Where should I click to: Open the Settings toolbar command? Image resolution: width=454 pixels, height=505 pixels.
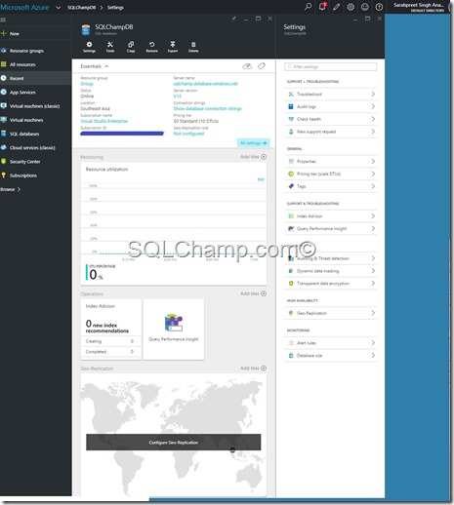click(89, 47)
